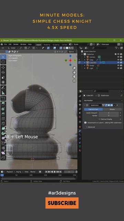Image resolution: width=124 pixels, height=221 pixels.
Task: Open the Output properties tab
Action: [80, 105]
